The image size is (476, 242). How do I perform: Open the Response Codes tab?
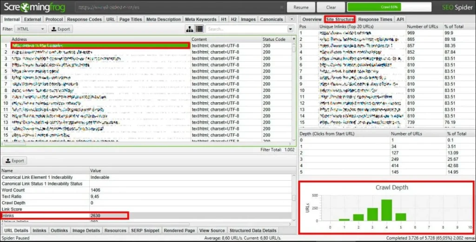(84, 20)
